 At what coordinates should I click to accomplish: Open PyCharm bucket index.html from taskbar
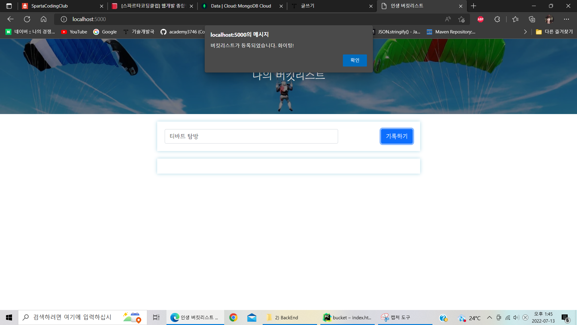coord(348,317)
